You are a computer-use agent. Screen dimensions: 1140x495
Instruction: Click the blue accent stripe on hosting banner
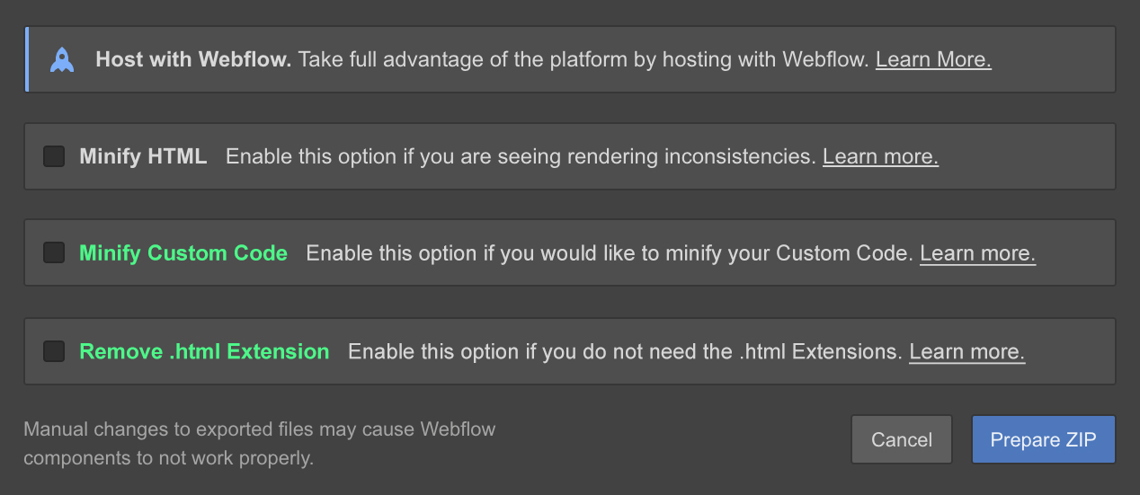point(26,59)
